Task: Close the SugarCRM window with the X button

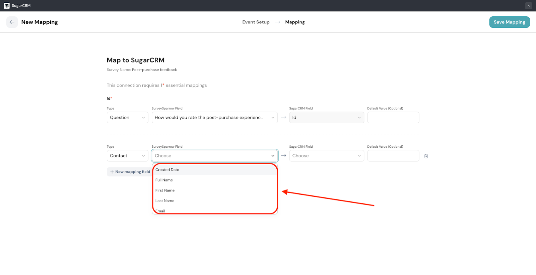Action: (x=529, y=6)
